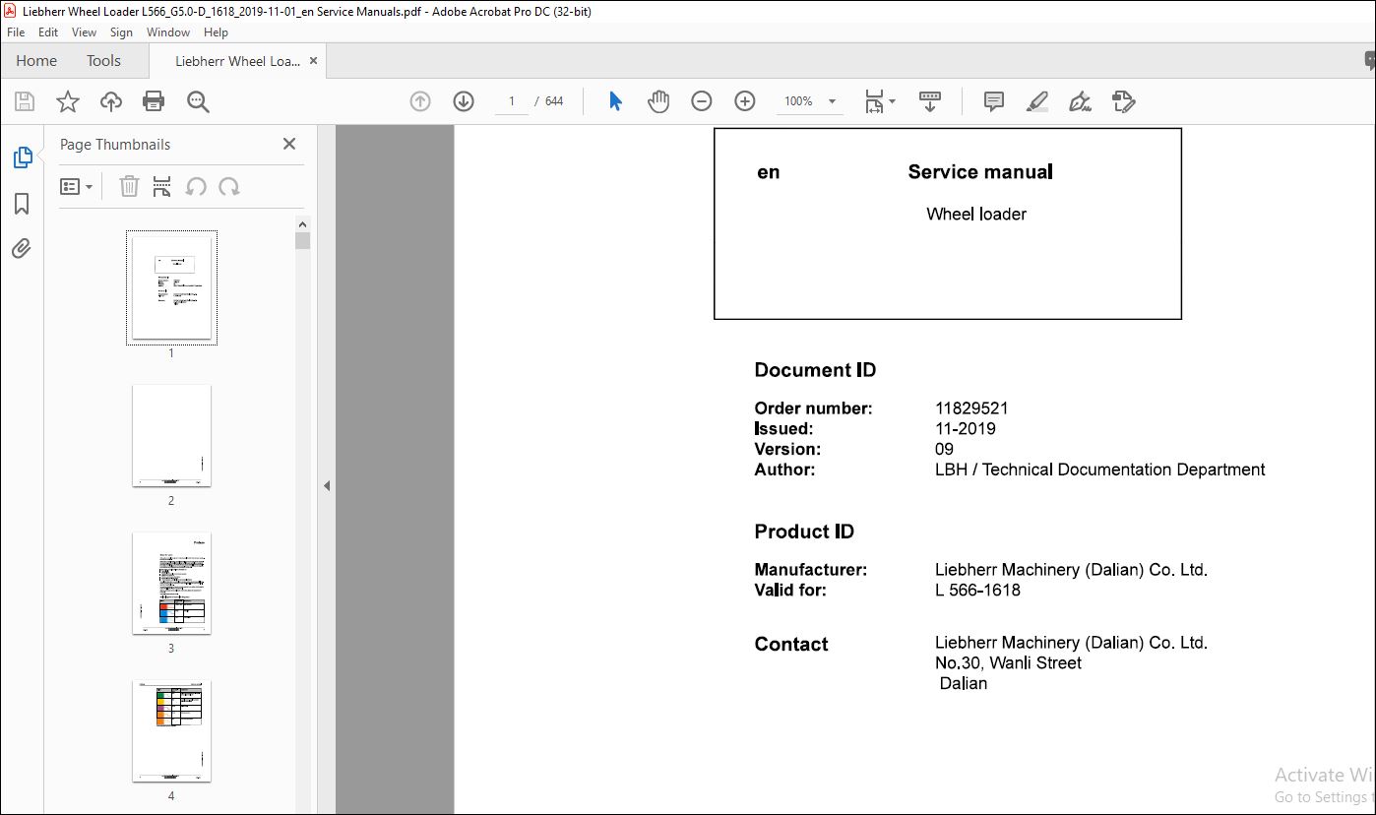
Task: Click the No.30, Wanli Street address line
Action: click(x=1008, y=663)
